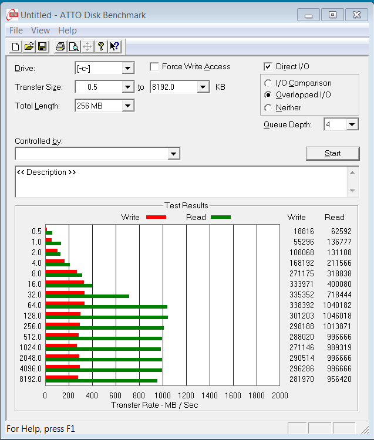Click the Read column header in results
Image resolution: width=374 pixels, height=440 pixels.
click(x=335, y=217)
